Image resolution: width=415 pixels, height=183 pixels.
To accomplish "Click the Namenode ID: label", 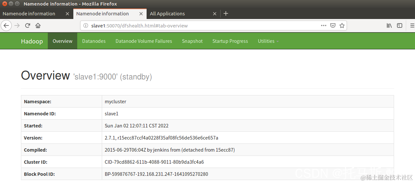I will [x=40, y=114].
